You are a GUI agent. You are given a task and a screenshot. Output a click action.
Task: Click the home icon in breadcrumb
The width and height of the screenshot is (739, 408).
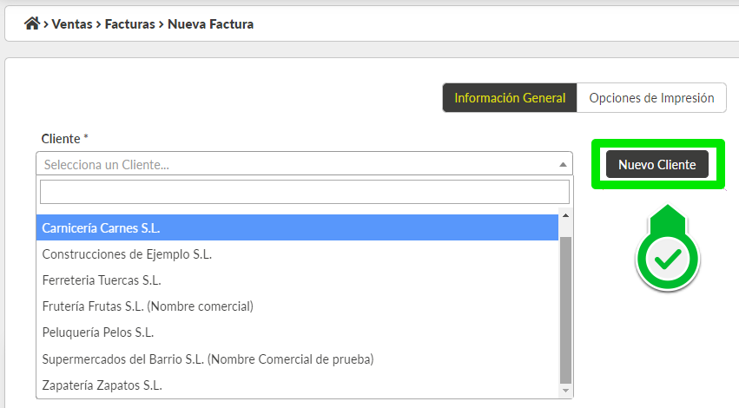click(32, 24)
